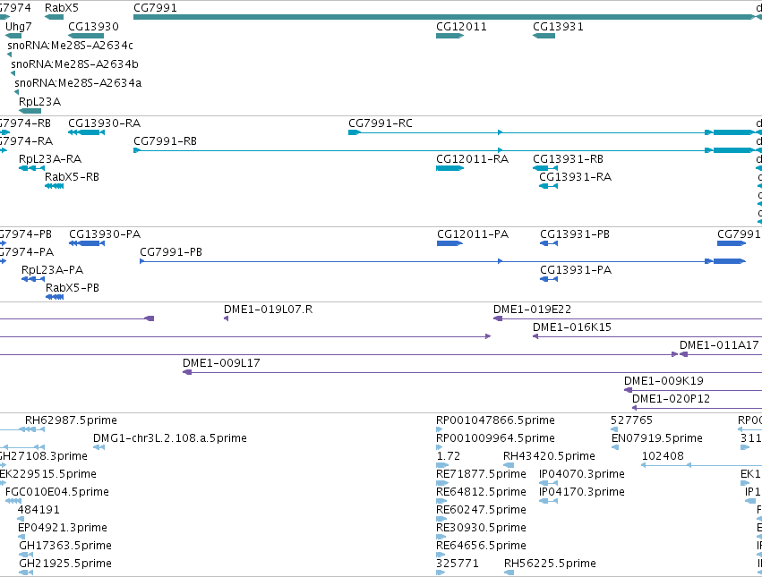Select clone DME1-020P12

697,408
